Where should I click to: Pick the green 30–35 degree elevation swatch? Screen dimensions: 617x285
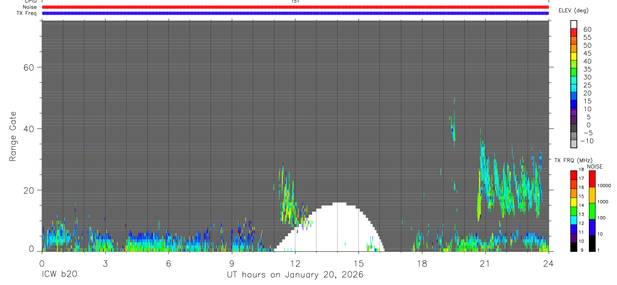coord(574,72)
